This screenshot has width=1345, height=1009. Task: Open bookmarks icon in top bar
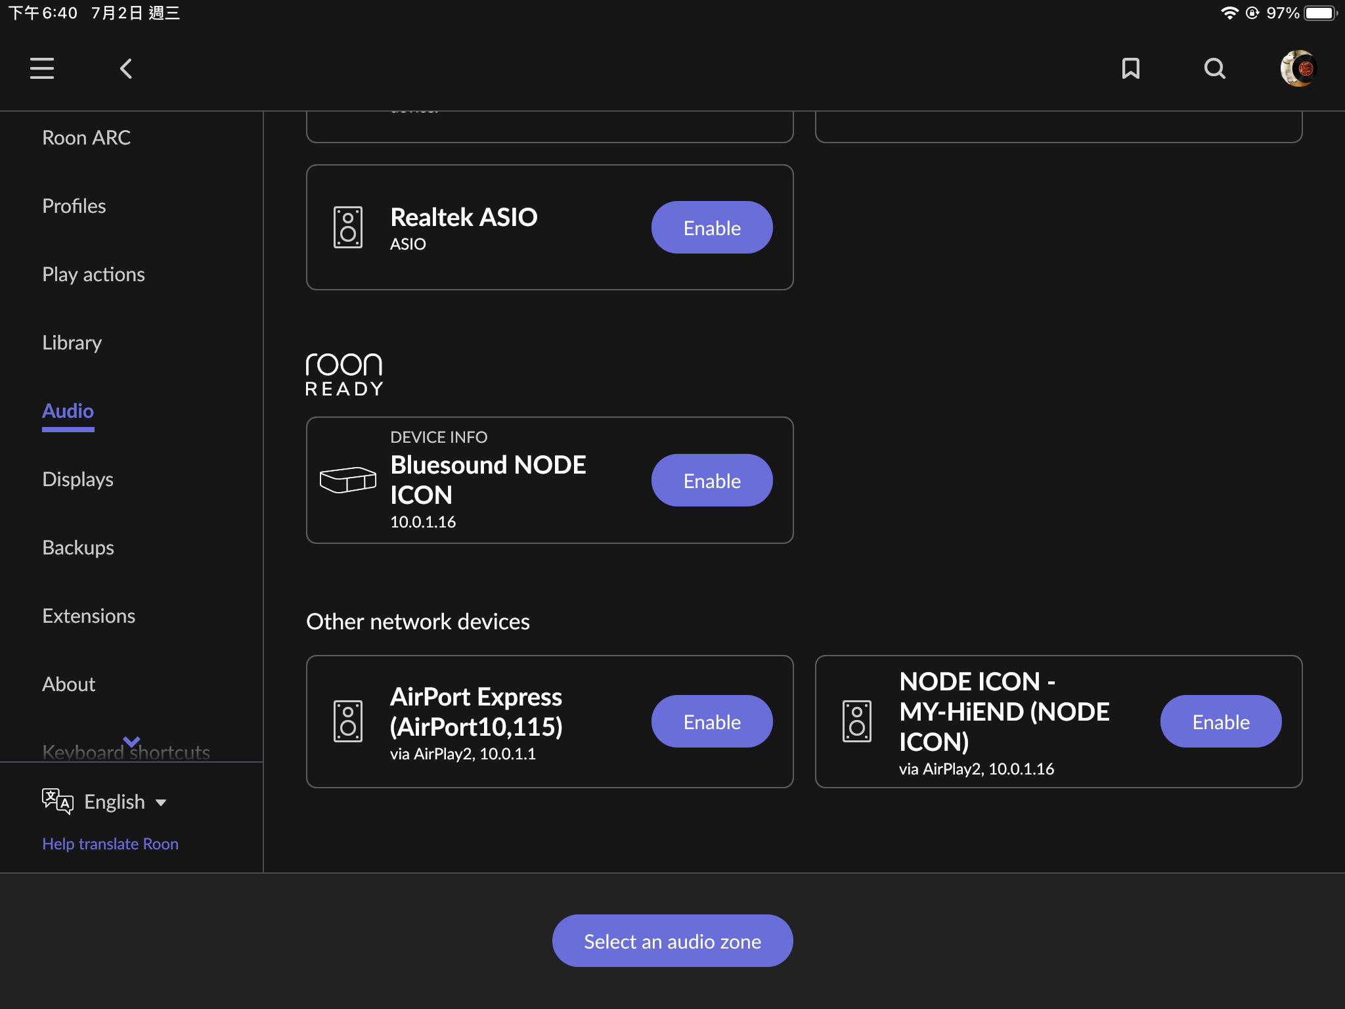(x=1130, y=68)
